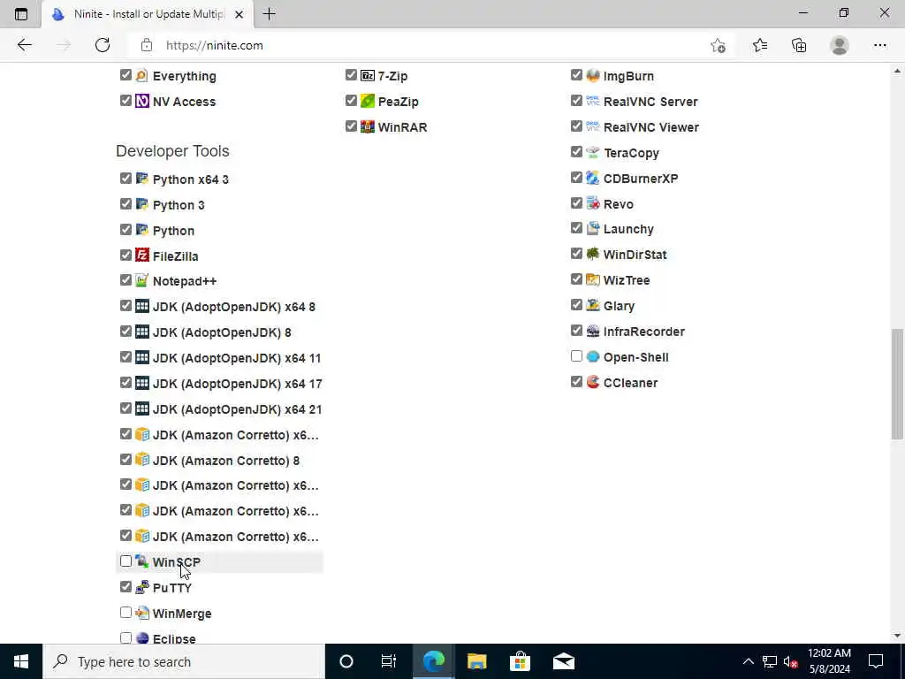Open File Explorer from taskbar

[x=476, y=661]
